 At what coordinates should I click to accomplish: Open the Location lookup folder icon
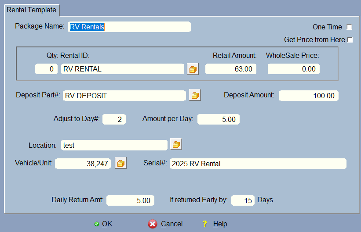176,144
